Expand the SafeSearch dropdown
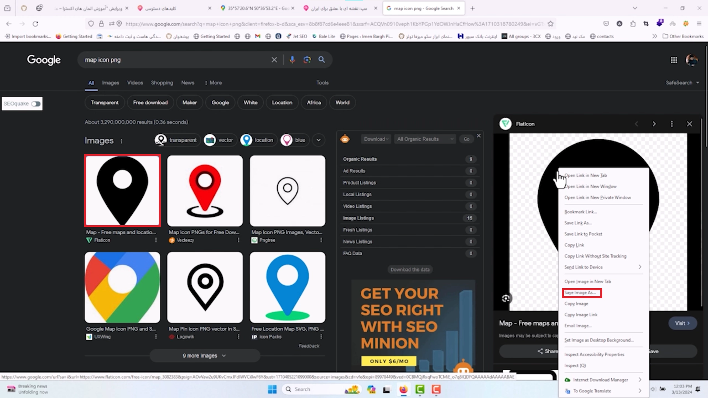 click(682, 83)
